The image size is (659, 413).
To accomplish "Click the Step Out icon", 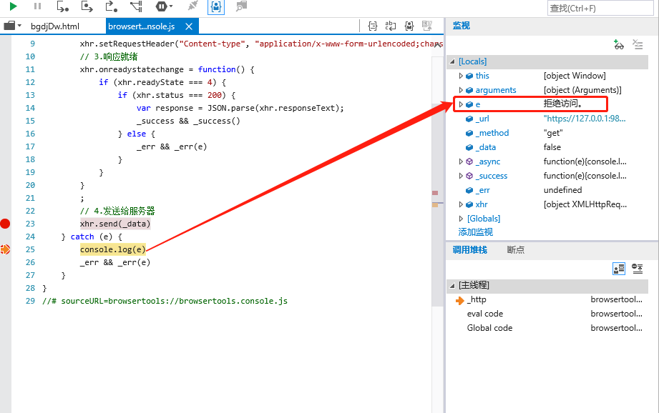I will point(111,6).
